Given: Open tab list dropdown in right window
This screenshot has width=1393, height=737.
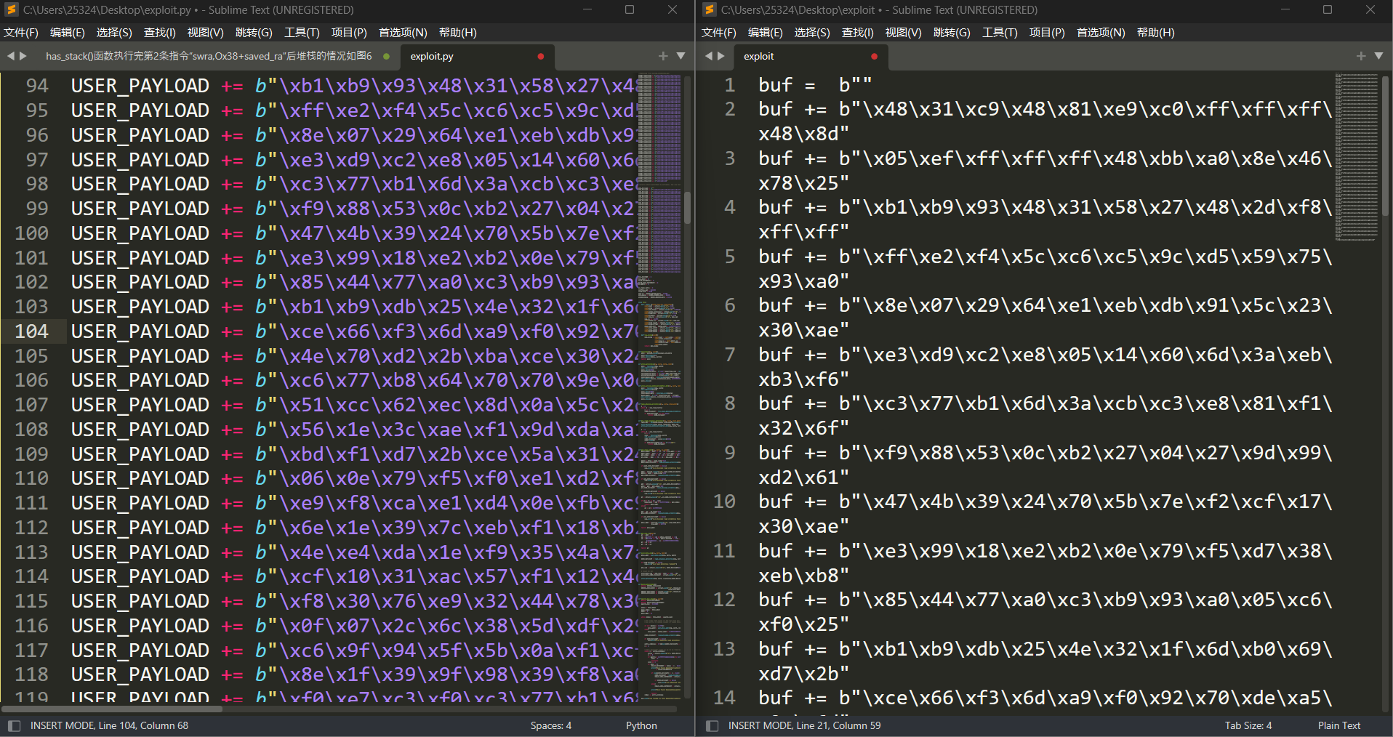Looking at the screenshot, I should (1379, 56).
